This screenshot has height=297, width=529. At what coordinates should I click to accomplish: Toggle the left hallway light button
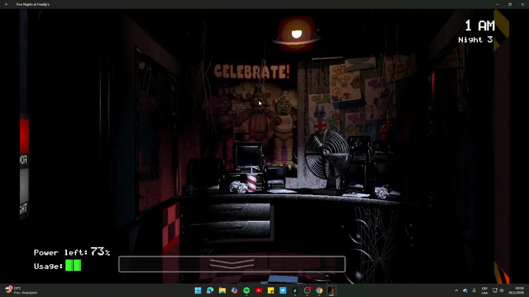tap(24, 185)
